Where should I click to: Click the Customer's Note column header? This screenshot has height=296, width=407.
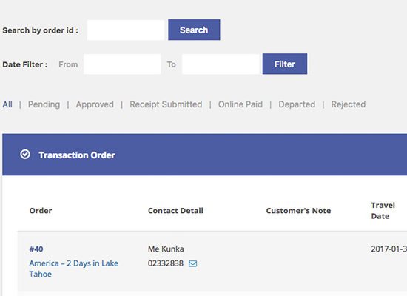298,211
